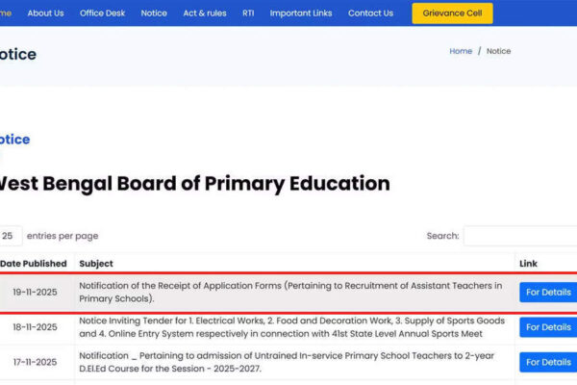
Task: Open the entries per page dropdown
Action: pyautogui.click(x=11, y=236)
